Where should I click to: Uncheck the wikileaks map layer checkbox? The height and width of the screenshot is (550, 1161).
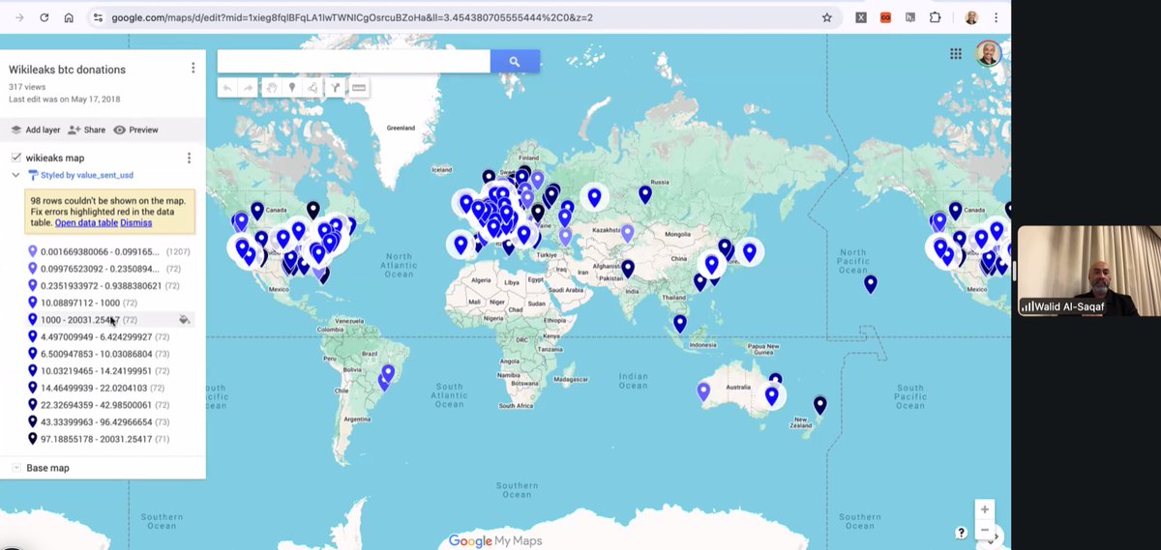16,158
